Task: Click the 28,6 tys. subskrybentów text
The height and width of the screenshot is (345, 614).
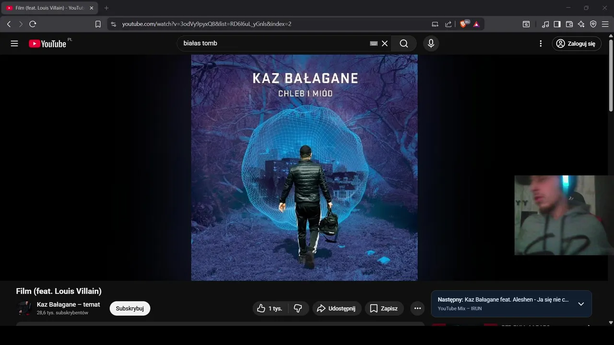Action: pos(62,313)
